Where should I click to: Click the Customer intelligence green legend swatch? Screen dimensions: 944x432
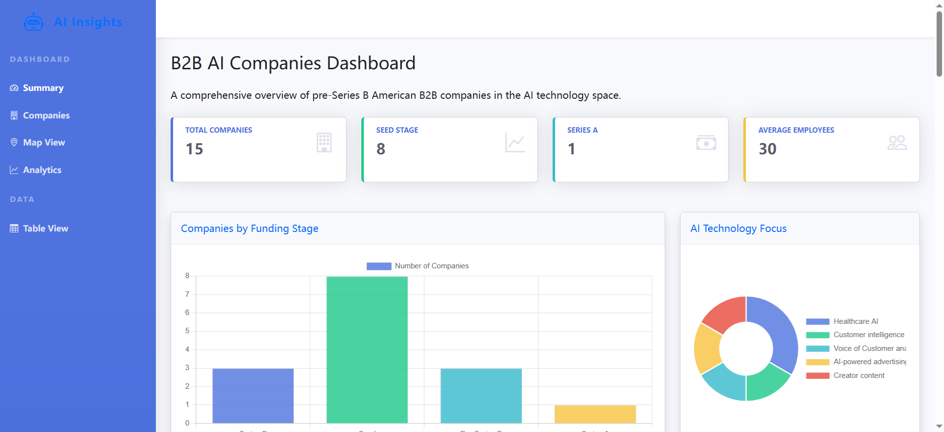point(817,335)
